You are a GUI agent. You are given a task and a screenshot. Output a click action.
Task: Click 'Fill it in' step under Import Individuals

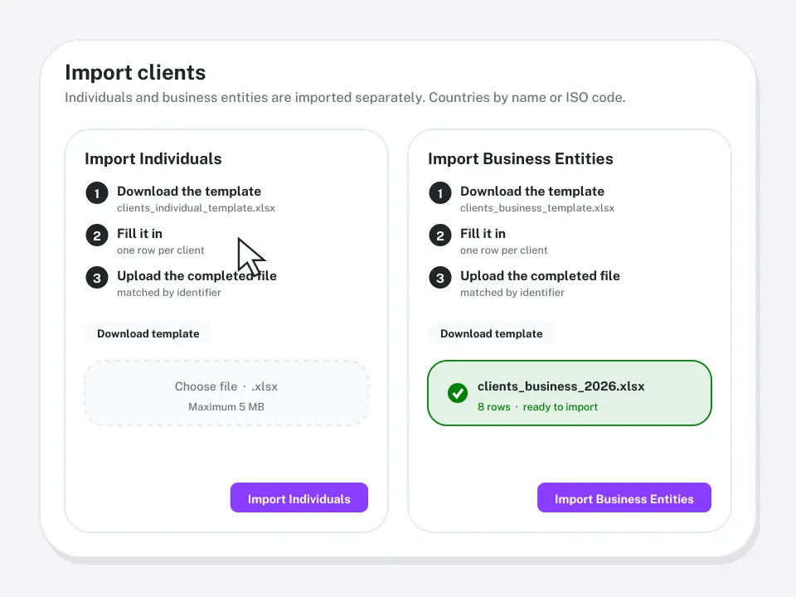pos(139,234)
